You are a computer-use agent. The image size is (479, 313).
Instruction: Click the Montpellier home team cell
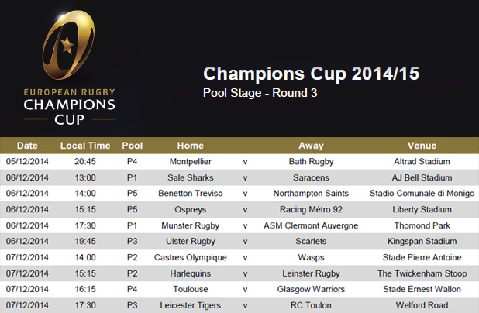(x=191, y=162)
